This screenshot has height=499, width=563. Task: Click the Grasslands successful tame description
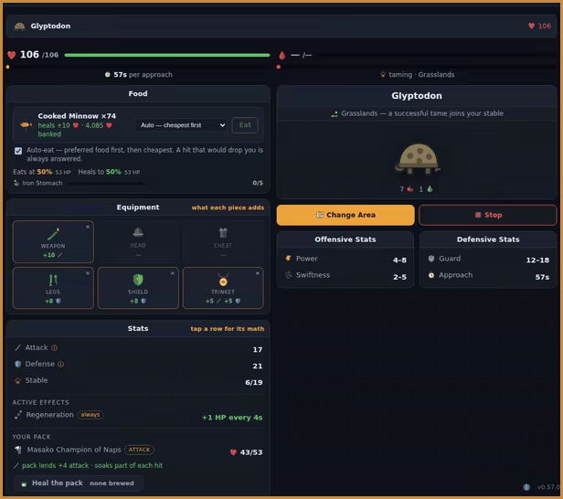422,113
